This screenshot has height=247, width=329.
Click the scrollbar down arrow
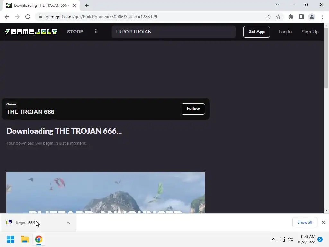[x=326, y=210]
